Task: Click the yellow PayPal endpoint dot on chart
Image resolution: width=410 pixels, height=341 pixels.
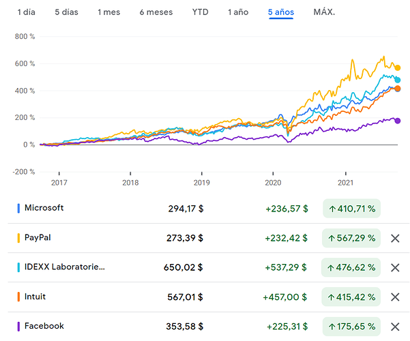Action: 398,68
